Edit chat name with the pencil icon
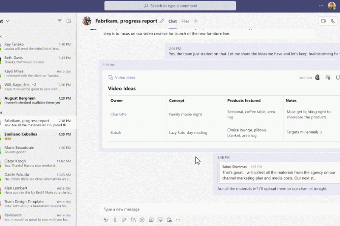This screenshot has width=340, height=226. click(x=162, y=21)
